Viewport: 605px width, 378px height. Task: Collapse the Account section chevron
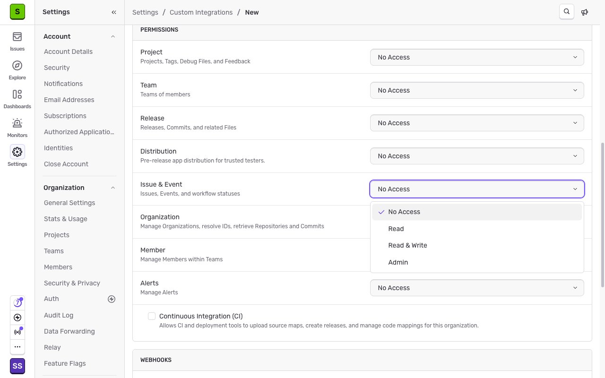click(x=113, y=36)
